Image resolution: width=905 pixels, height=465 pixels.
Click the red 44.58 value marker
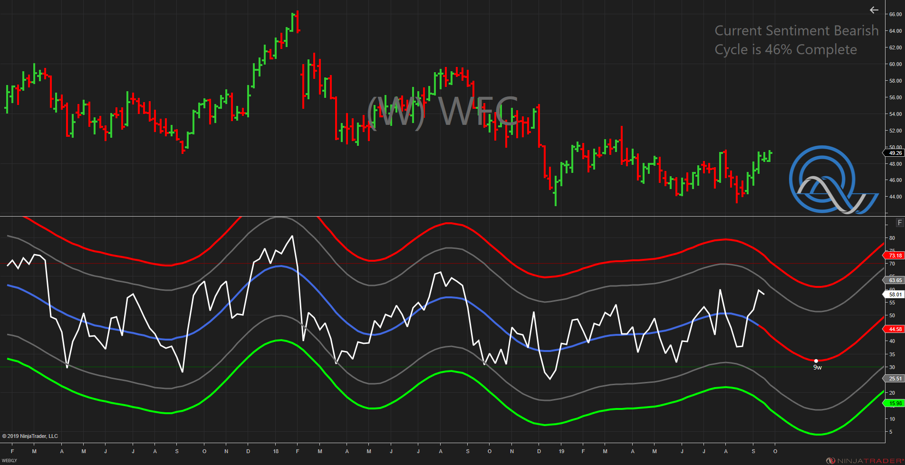click(895, 329)
